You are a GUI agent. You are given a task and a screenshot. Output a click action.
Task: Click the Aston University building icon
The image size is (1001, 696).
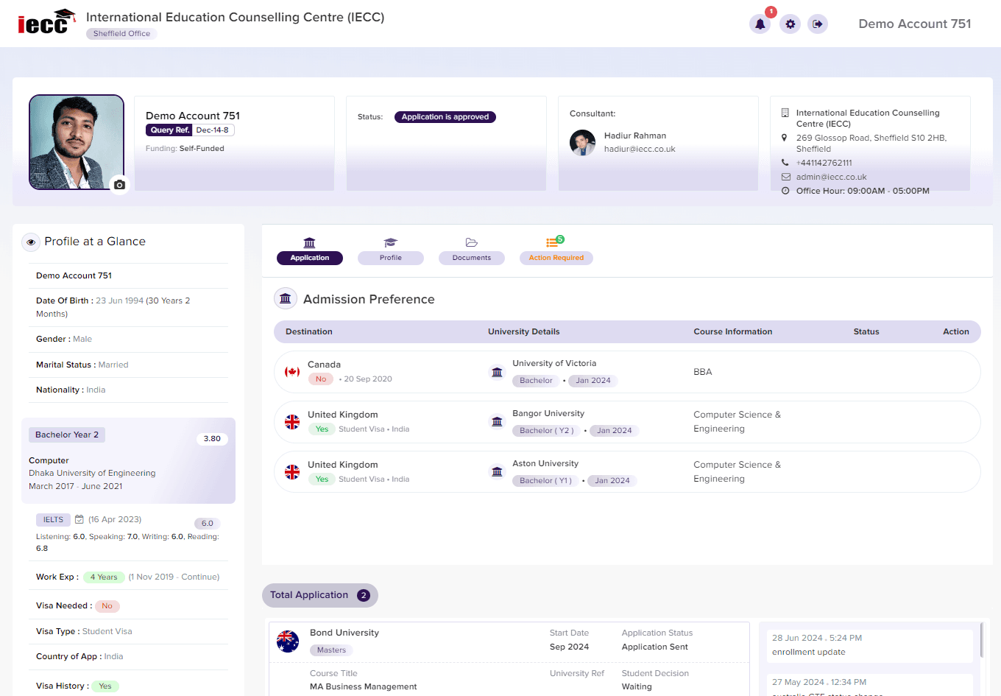click(x=497, y=472)
